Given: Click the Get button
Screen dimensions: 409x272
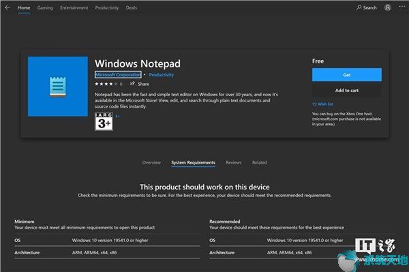Looking at the screenshot, I should (x=347, y=75).
